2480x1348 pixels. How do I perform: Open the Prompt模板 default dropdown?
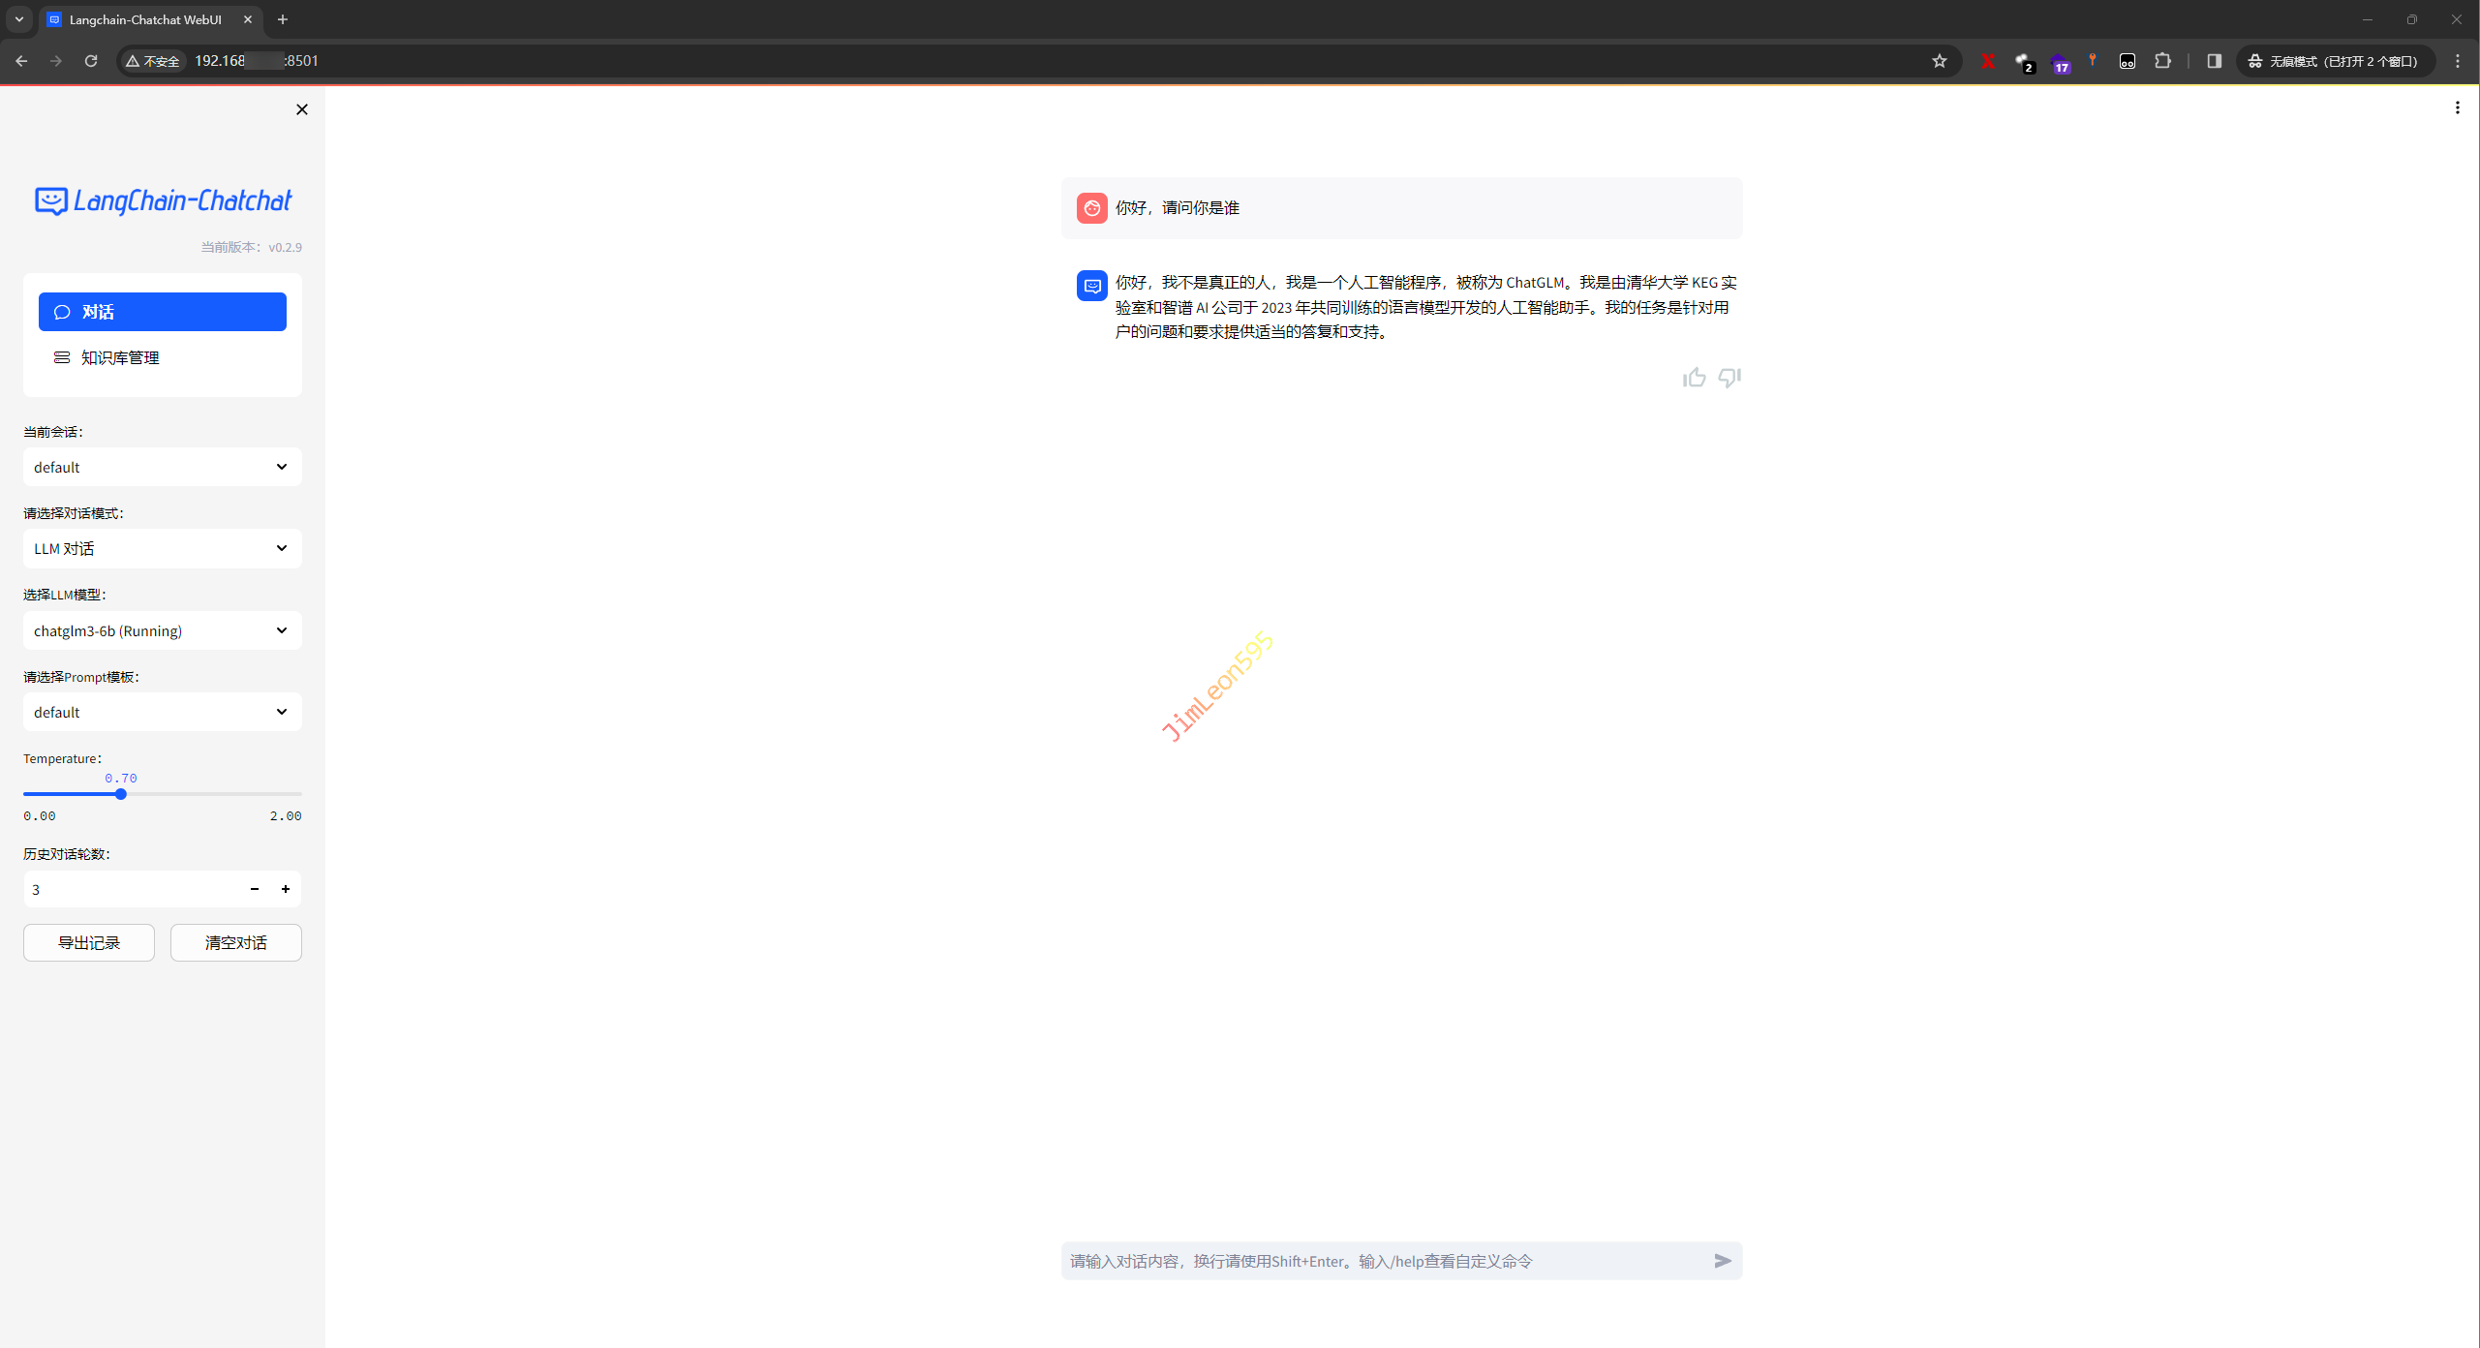coord(162,712)
